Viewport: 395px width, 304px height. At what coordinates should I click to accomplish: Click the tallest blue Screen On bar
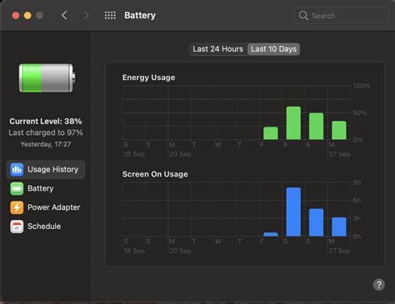tap(293, 212)
